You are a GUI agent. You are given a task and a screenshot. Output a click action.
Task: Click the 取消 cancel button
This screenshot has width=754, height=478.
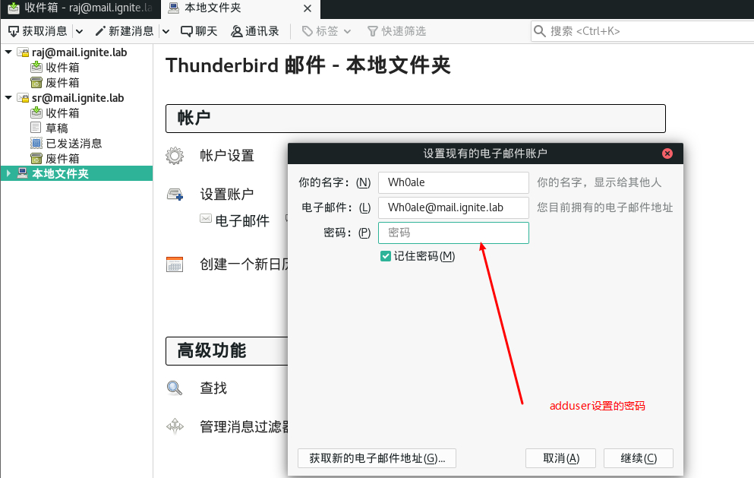point(560,458)
